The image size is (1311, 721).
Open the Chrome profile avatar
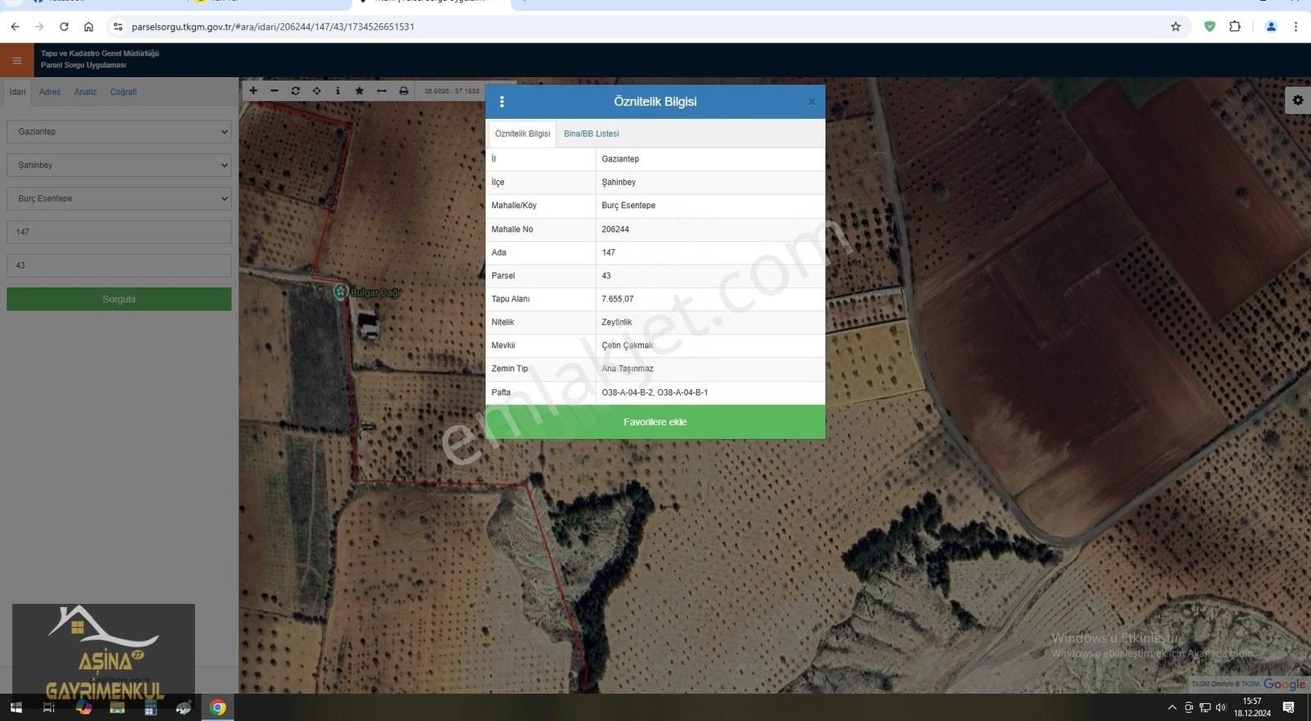coord(1271,27)
